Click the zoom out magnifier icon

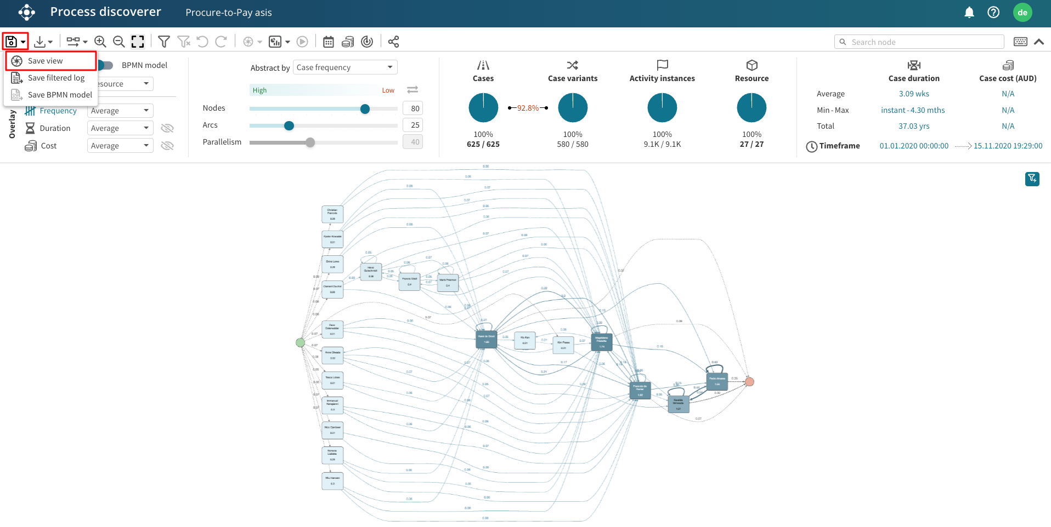[x=118, y=42]
